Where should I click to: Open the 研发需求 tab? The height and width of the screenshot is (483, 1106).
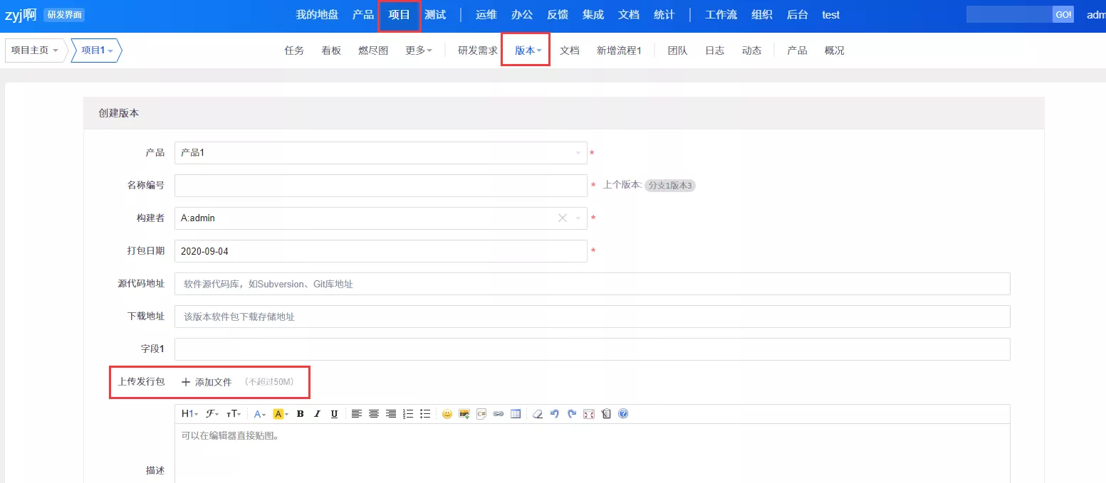pos(478,51)
